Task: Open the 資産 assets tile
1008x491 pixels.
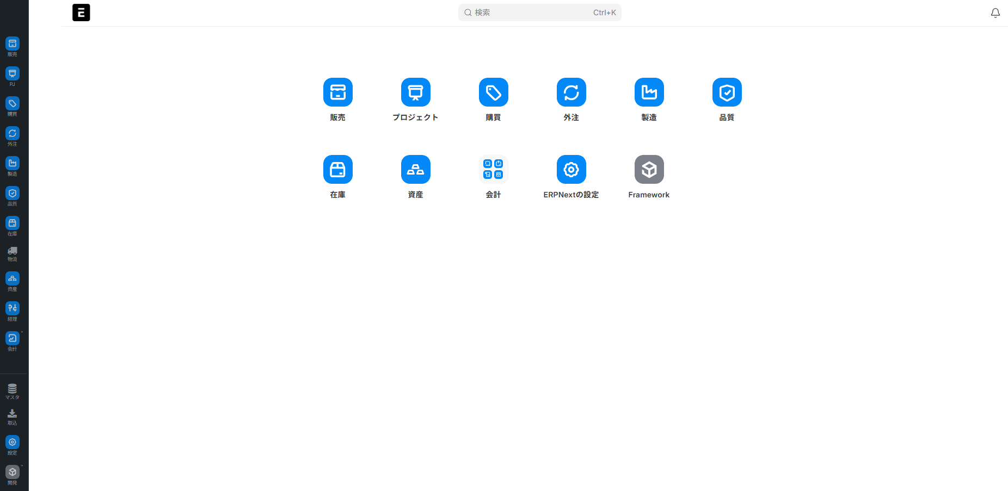Action: click(x=415, y=170)
